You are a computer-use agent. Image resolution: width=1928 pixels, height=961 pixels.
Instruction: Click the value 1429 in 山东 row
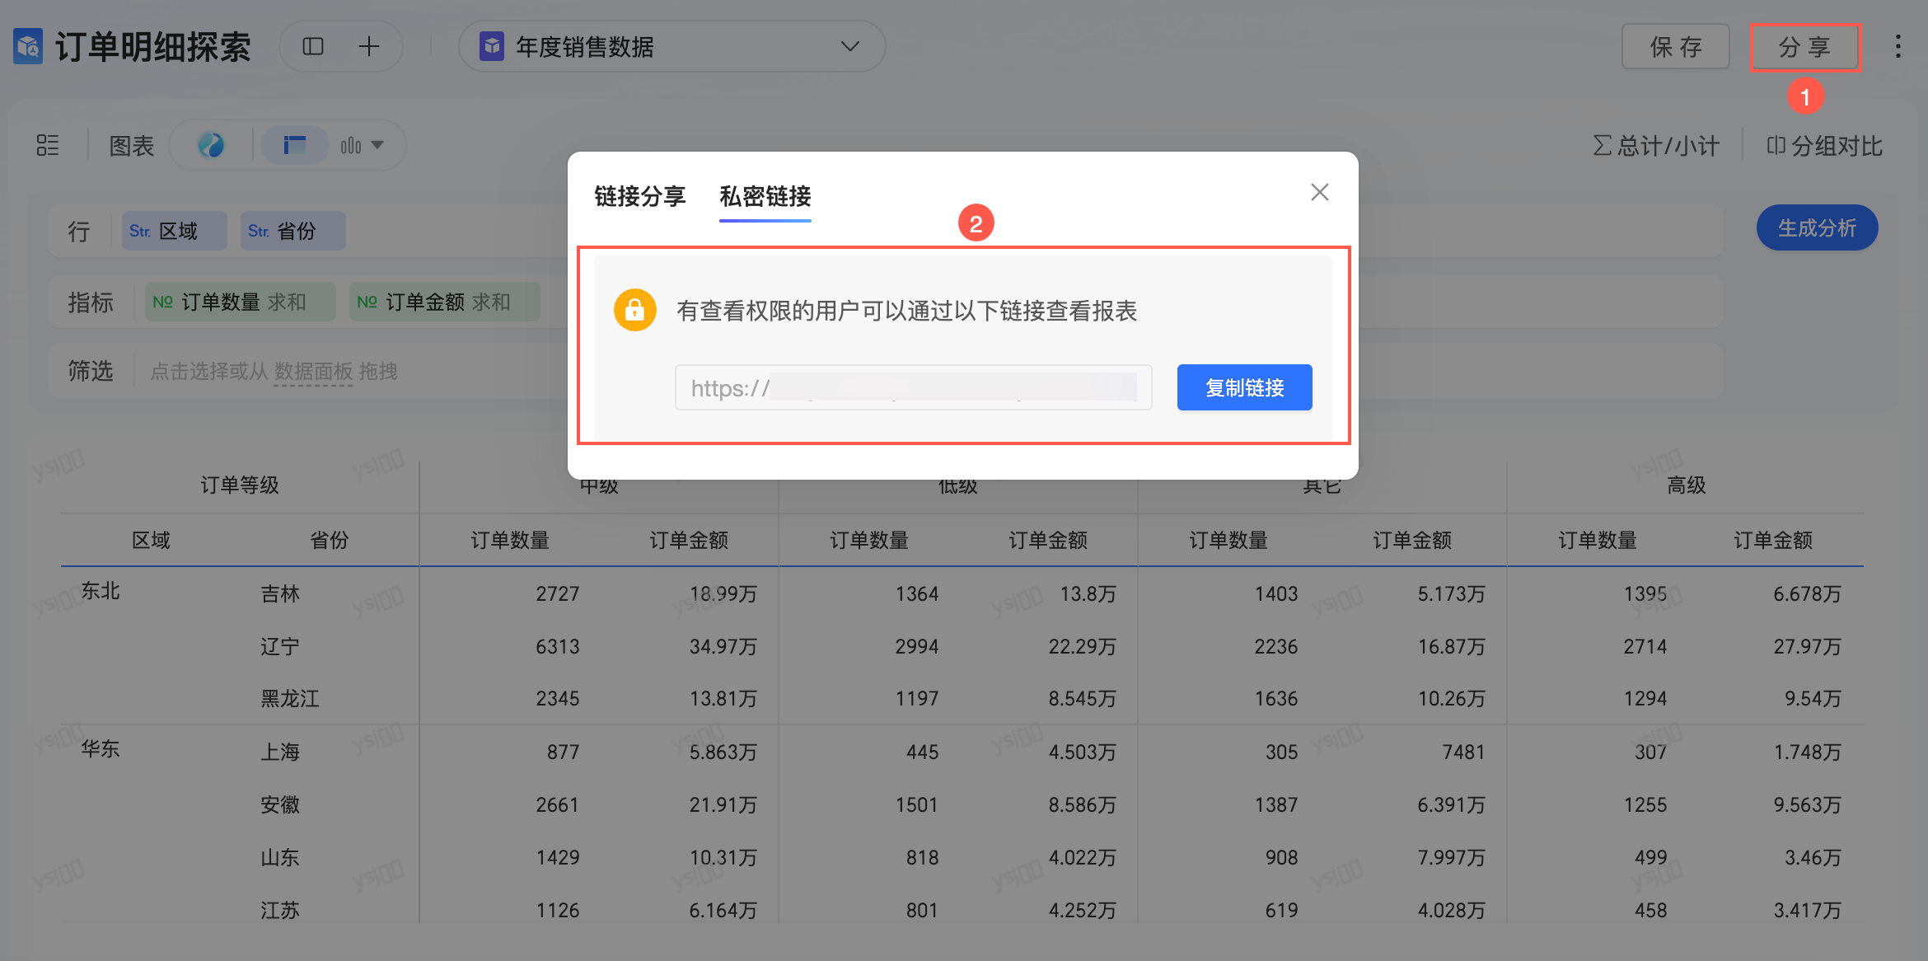coord(558,857)
